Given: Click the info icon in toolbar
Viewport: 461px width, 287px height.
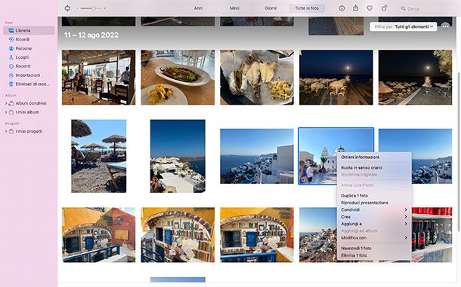Looking at the screenshot, I should point(342,8).
